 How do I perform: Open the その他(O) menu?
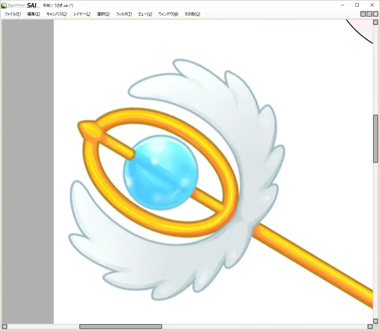point(192,14)
